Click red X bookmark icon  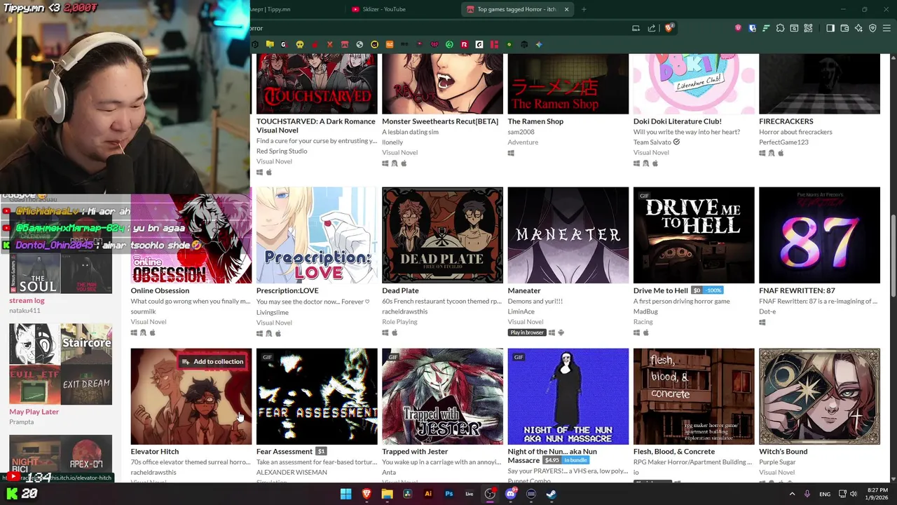pos(330,44)
